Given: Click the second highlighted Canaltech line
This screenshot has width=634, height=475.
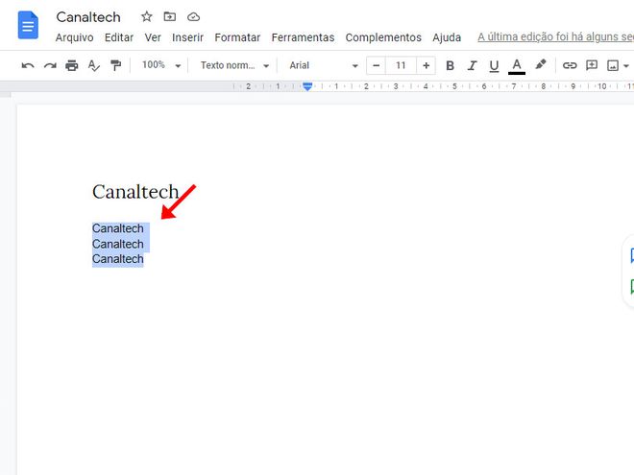Looking at the screenshot, I should [x=117, y=244].
